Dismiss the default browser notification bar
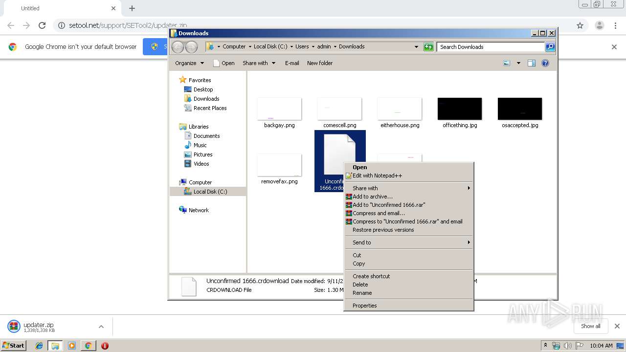The width and height of the screenshot is (626, 352). point(614,47)
